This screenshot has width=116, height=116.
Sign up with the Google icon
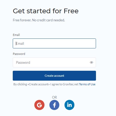39,105
